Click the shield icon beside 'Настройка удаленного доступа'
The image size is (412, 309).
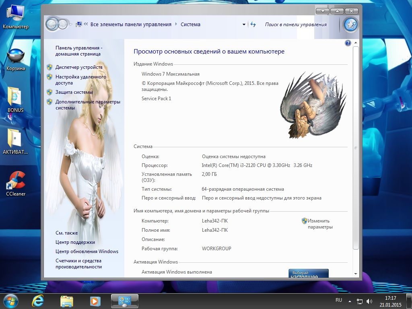coord(49,77)
